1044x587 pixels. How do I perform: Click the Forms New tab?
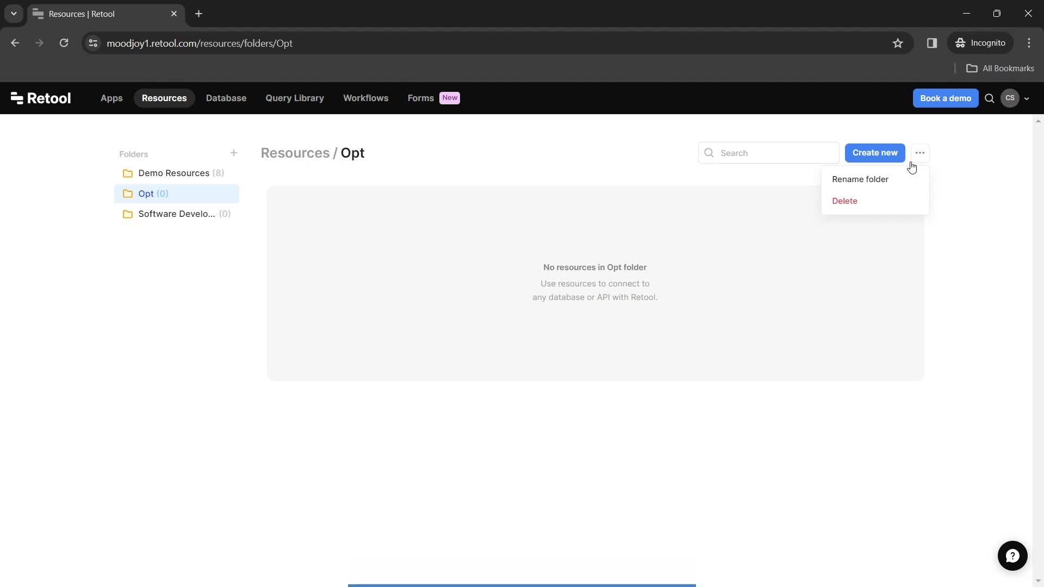433,97
